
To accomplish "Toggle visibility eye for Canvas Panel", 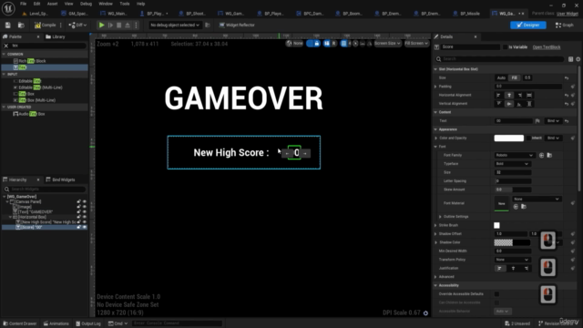I will pyautogui.click(x=85, y=201).
